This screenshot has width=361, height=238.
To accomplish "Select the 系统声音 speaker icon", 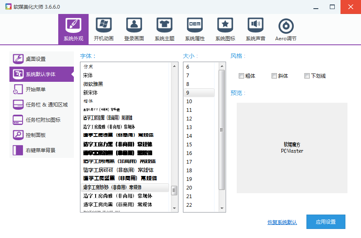I will point(255,29).
